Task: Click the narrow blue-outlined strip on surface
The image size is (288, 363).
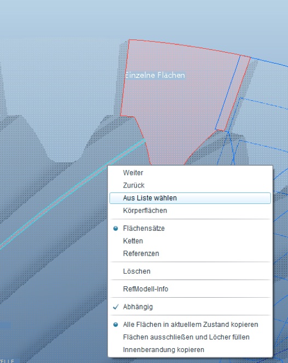Action: (x=233, y=94)
